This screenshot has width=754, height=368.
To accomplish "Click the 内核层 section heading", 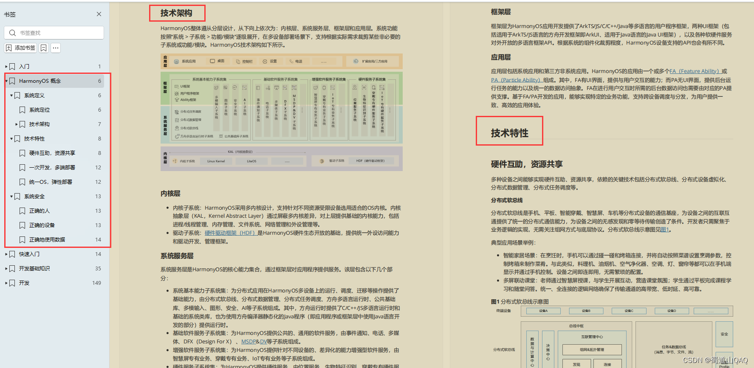I will 170,194.
